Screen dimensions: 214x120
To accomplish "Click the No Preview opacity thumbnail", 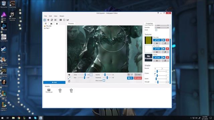I will (x=148, y=58).
